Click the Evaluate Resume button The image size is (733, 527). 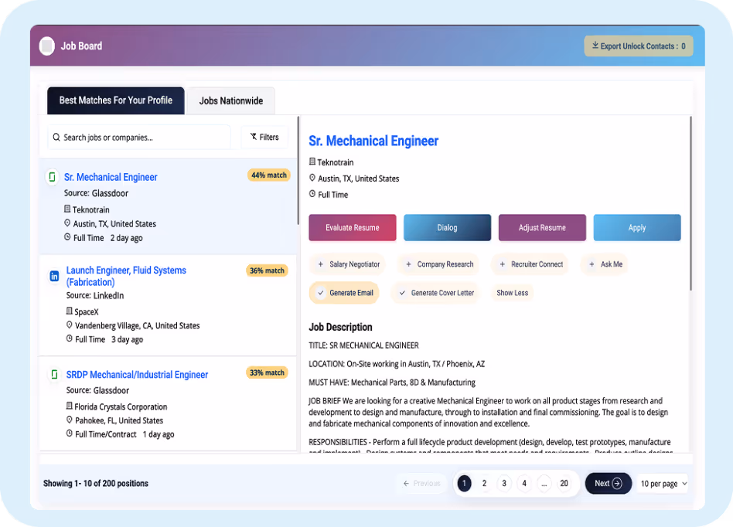click(x=353, y=227)
